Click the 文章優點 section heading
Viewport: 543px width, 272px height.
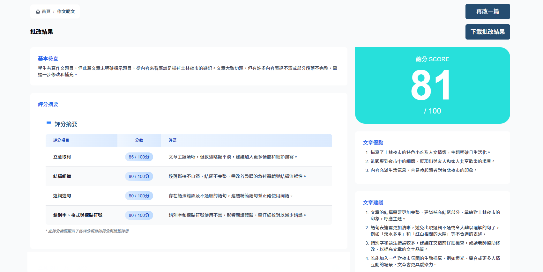[373, 143]
